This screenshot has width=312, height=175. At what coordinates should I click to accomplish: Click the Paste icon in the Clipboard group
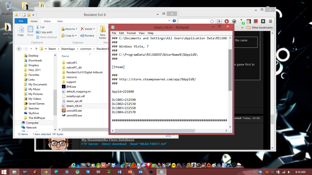pyautogui.click(x=30, y=31)
